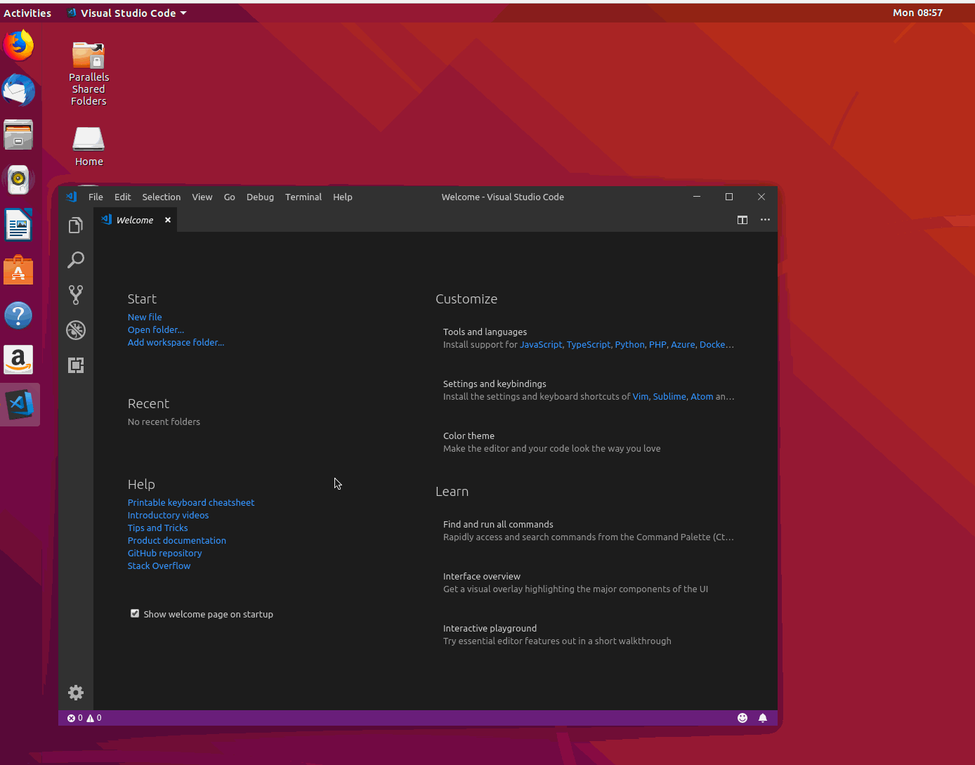Install PHP language support link
The width and height of the screenshot is (975, 765).
pos(657,344)
